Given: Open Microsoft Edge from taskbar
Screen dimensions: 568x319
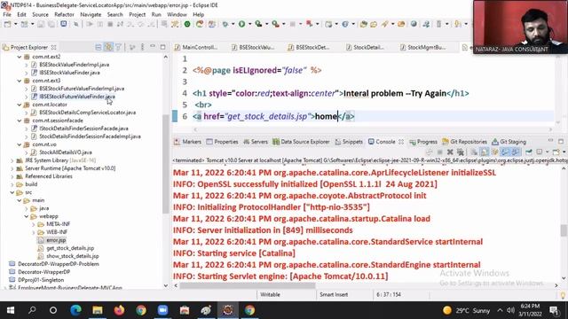Looking at the screenshot, I should point(75,310).
